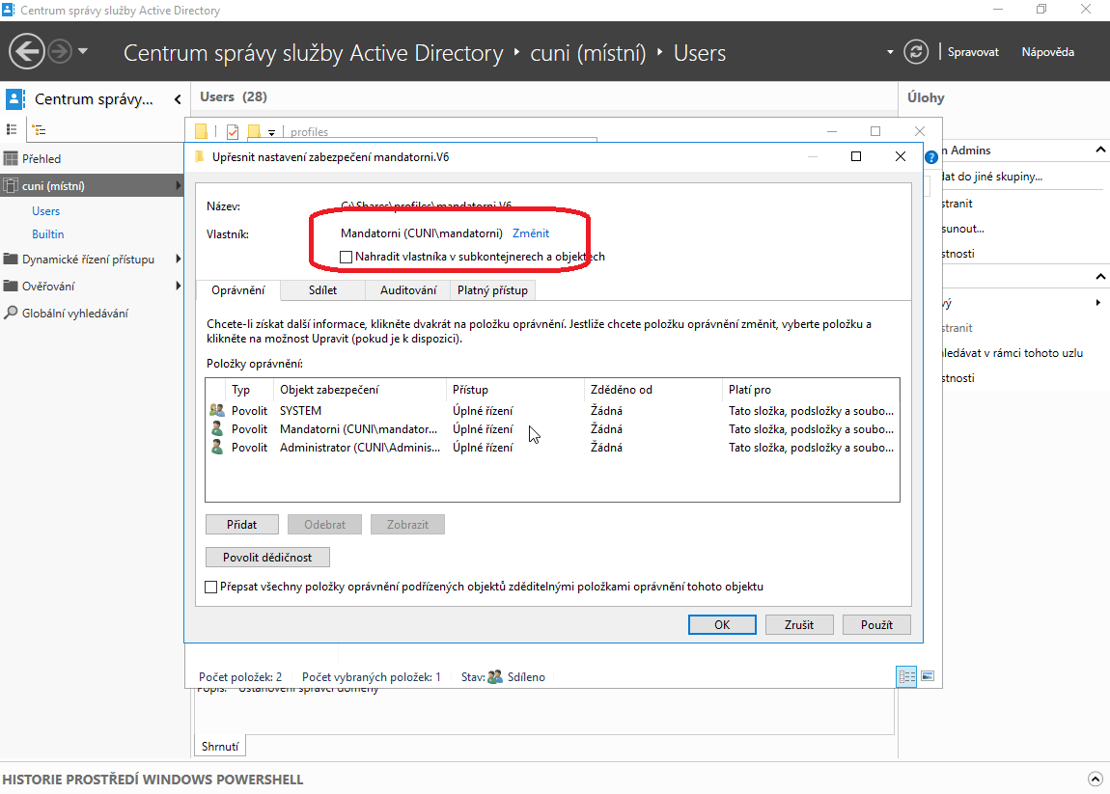Open the Auditování tab
The image size is (1110, 794).
pos(407,290)
